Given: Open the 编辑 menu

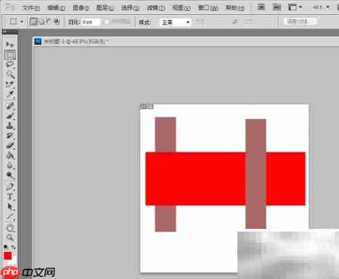Looking at the screenshot, I should (56, 8).
